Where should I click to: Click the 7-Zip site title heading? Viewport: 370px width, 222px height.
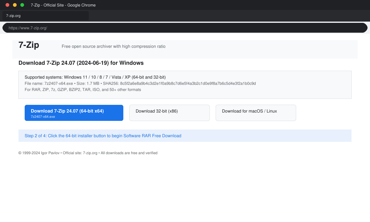point(29,45)
